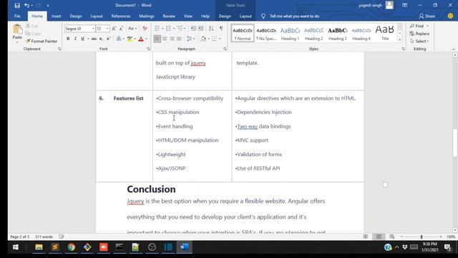Apply subscript formatting
The height and width of the screenshot is (258, 458).
pyautogui.click(x=101, y=39)
